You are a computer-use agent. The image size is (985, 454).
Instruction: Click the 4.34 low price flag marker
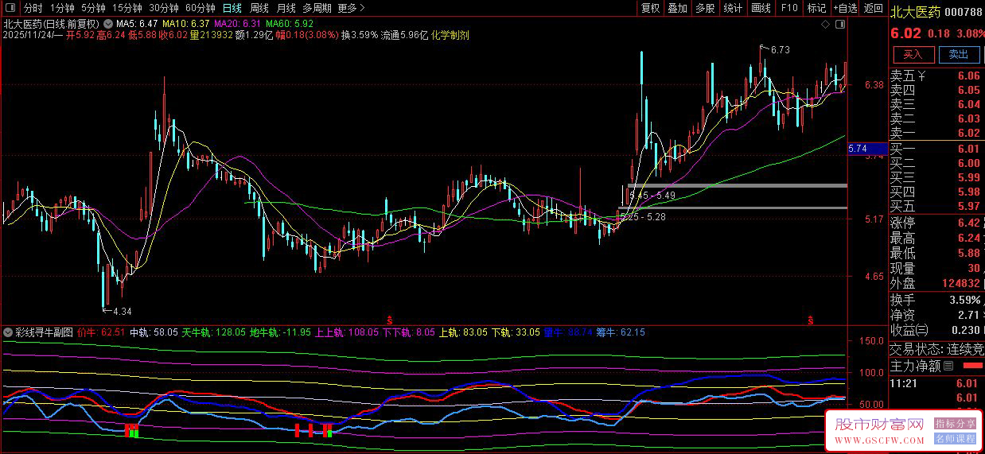tap(118, 311)
